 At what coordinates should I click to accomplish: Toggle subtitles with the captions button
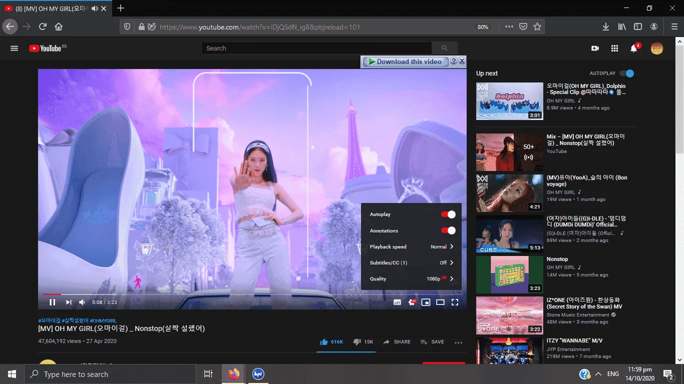tap(397, 302)
